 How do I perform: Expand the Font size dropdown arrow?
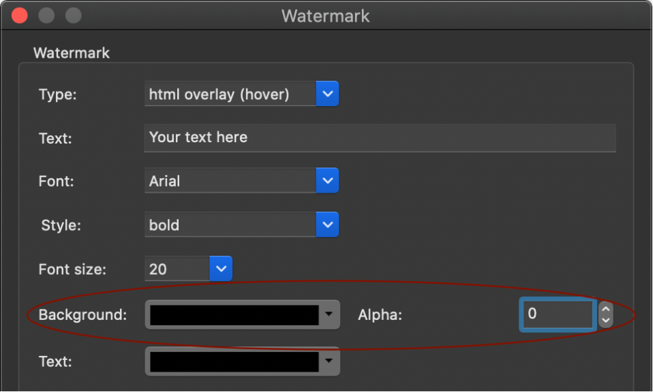point(221,269)
